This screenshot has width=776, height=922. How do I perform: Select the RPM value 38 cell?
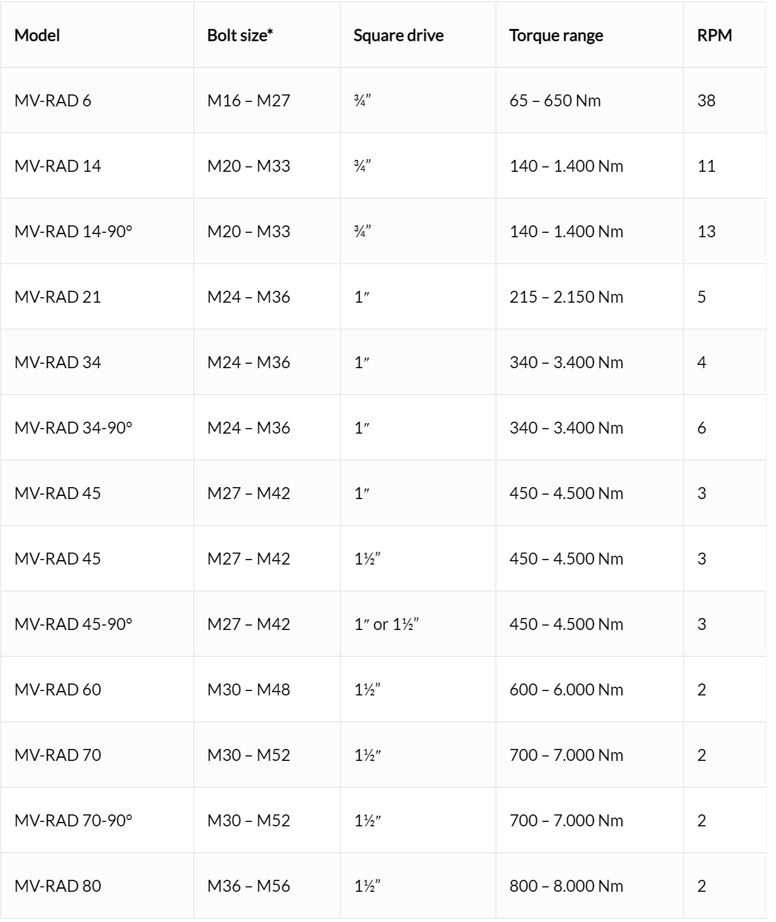tap(725, 101)
